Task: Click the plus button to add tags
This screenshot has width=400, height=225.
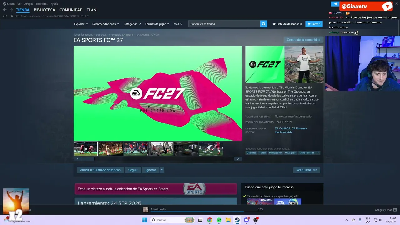Action: 318,153
